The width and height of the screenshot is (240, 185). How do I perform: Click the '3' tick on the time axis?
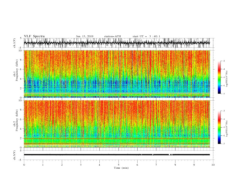coord(81,165)
